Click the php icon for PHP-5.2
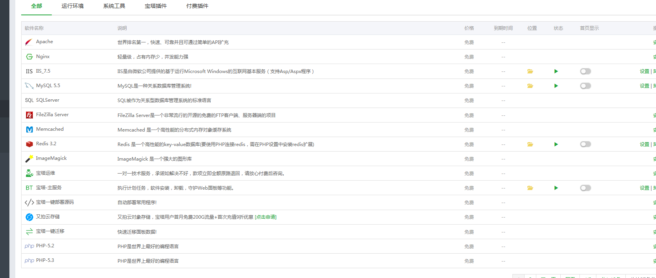Image resolution: width=656 pixels, height=278 pixels. tap(29, 246)
